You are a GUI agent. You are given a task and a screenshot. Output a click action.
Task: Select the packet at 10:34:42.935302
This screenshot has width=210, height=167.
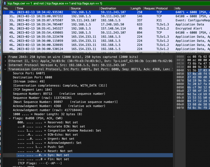(106, 12)
